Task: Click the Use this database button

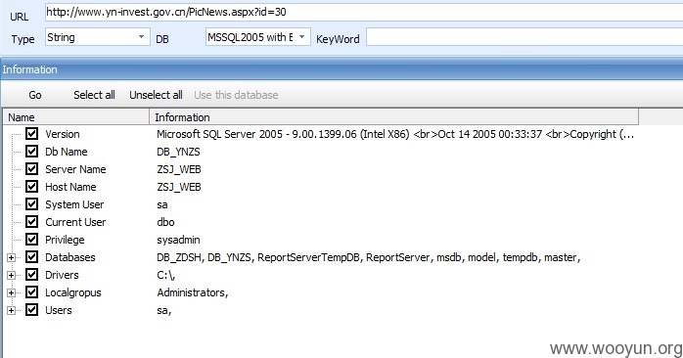Action: 236,95
